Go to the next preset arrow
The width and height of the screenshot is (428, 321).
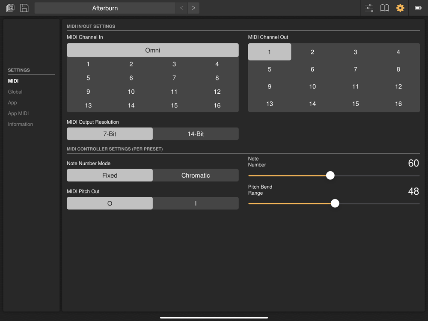(193, 8)
